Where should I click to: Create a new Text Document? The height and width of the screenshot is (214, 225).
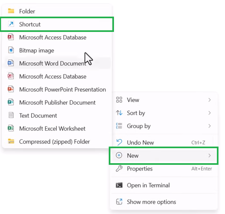[x=38, y=116]
